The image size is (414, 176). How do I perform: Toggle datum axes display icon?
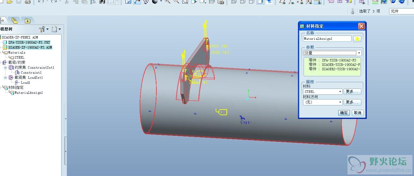click(292, 2)
